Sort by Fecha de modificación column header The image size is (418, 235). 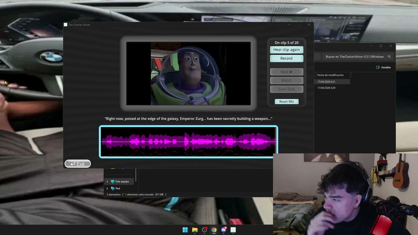tap(330, 75)
